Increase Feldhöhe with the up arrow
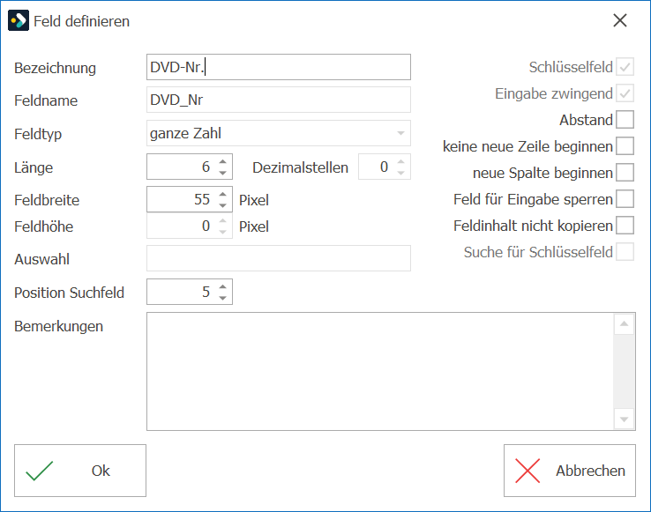This screenshot has width=651, height=512. tap(223, 220)
